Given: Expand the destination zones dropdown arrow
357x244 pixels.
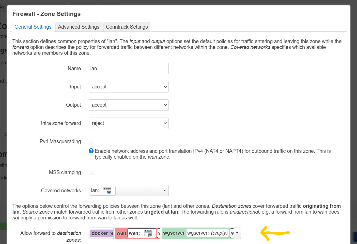Looking at the screenshot, I should 237,233.
